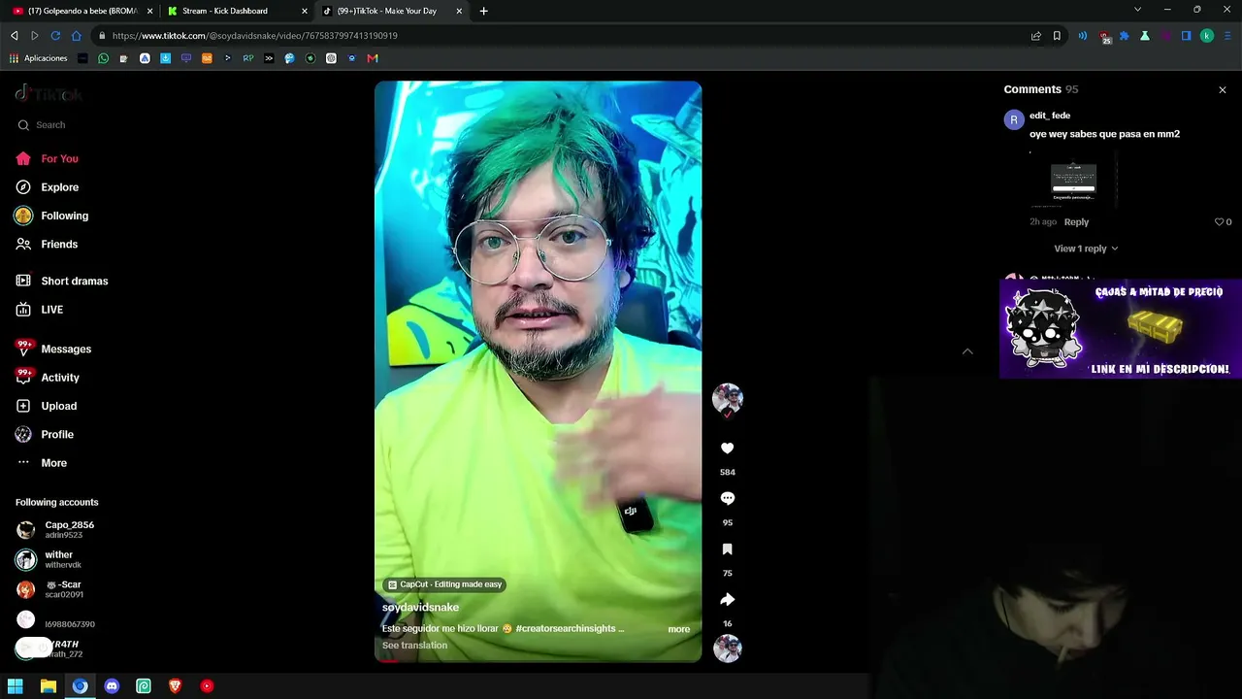Close the Comments panel
The image size is (1242, 699).
coord(1223,89)
